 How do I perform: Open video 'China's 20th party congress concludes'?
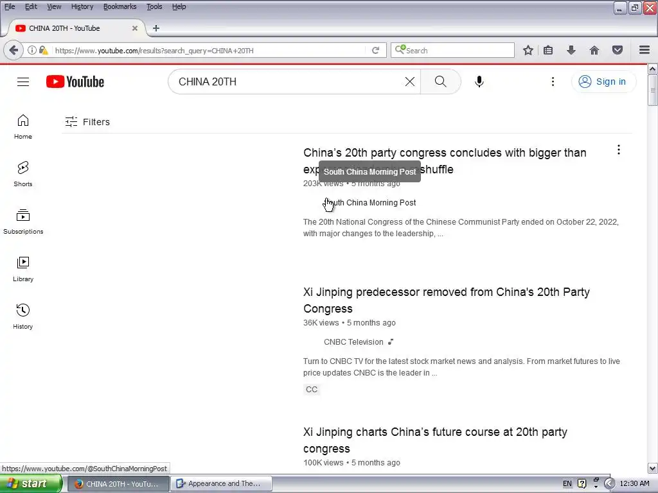[x=445, y=161]
